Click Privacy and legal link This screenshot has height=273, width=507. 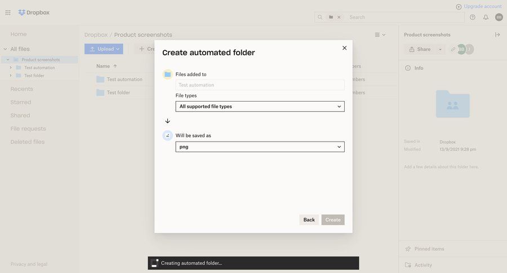click(x=29, y=264)
